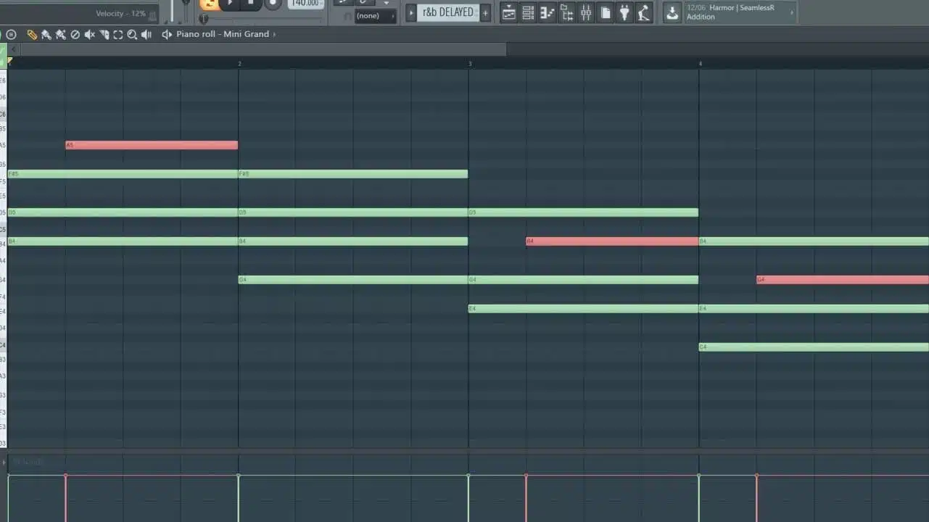Screen dimensions: 929x522
Task: Open the plugin picker plug icon
Action: (x=624, y=12)
